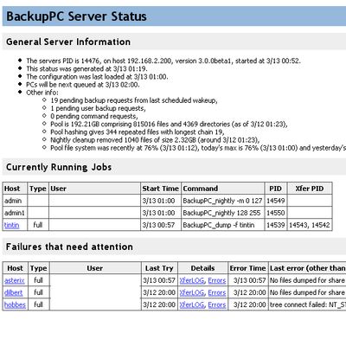The width and height of the screenshot is (346, 346).
Task: Click Xfer PID cell '14543, 14542'
Action: (310, 225)
